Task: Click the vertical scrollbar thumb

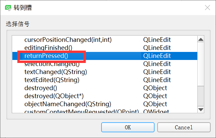Action: pos(201,64)
